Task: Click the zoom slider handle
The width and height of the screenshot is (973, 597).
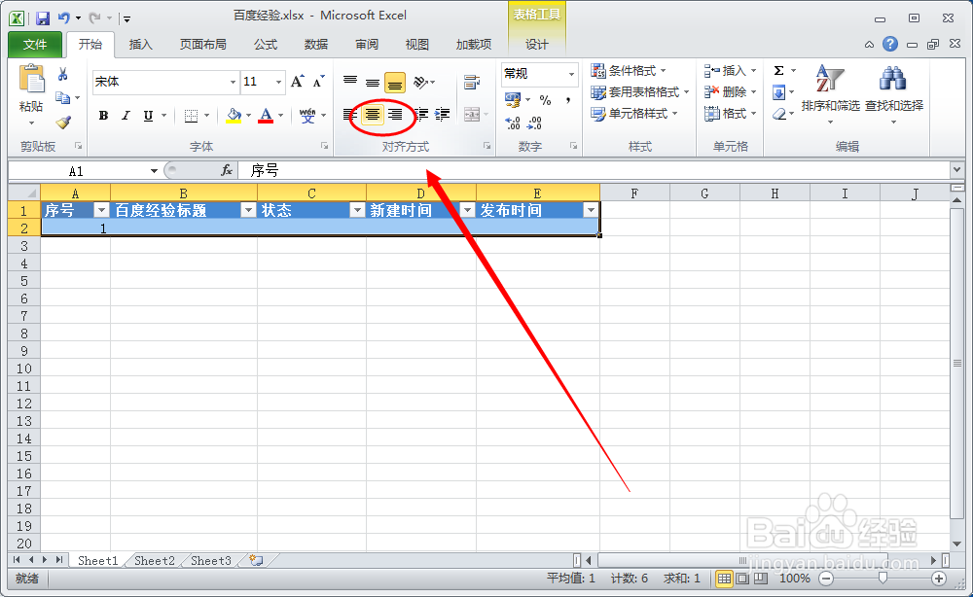Action: [883, 579]
